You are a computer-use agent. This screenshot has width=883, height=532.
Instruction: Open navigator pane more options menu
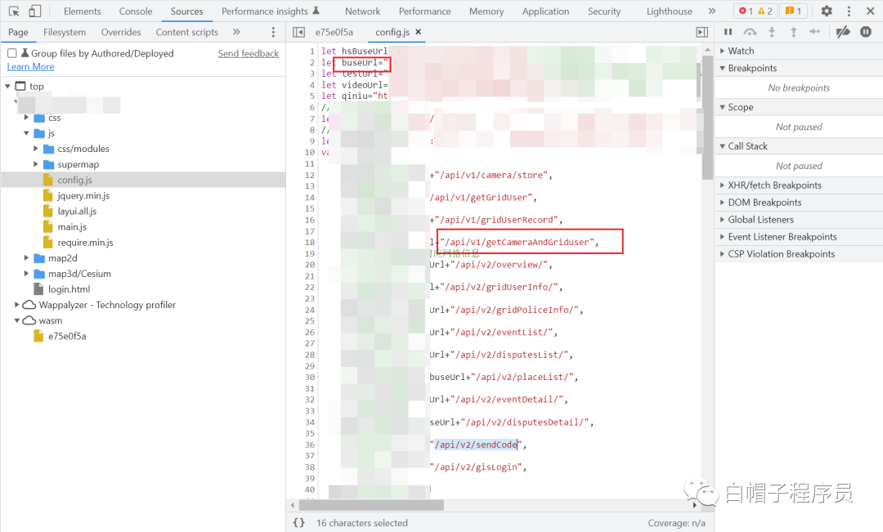[273, 32]
